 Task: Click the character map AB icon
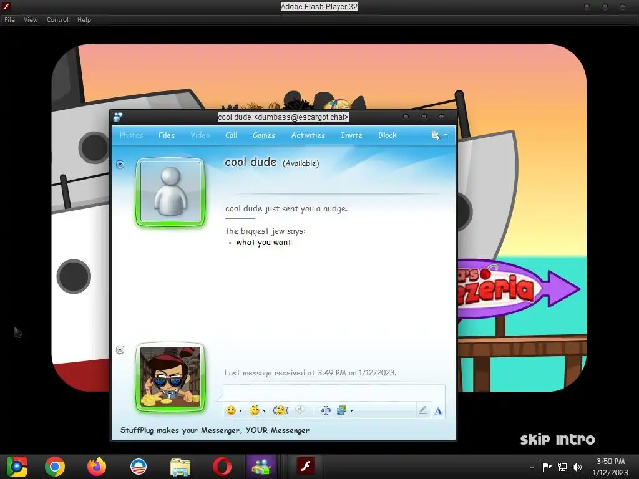325,410
